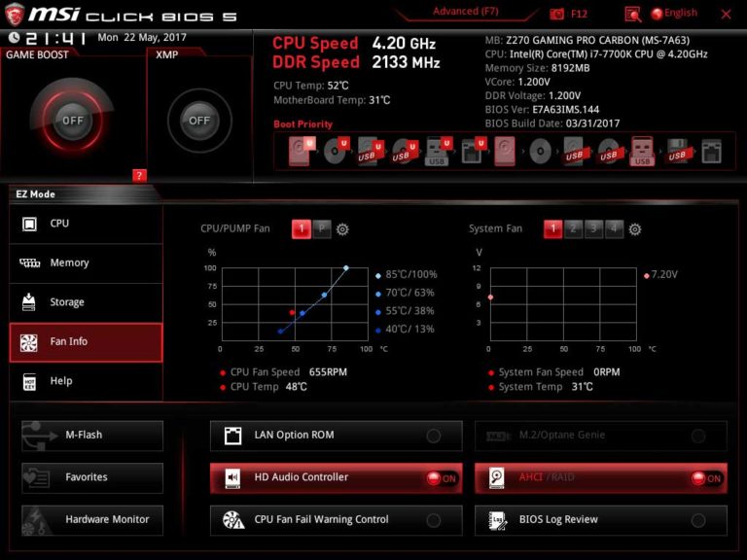Click the M-Flash USB icon

40,436
